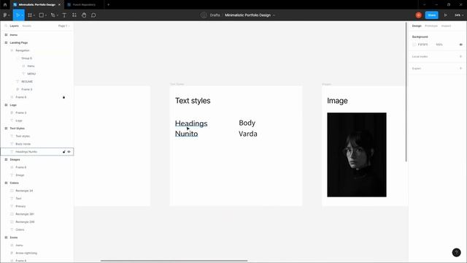This screenshot has width=467, height=263.
Task: Add an Export setting with plus
Action: (x=460, y=68)
